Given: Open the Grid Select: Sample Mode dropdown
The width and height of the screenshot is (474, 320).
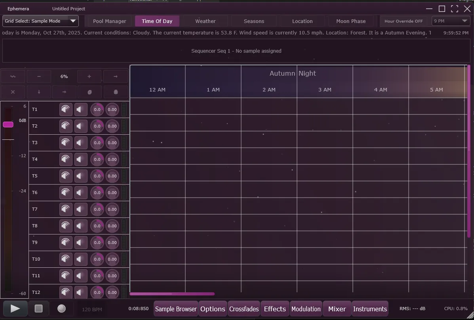Looking at the screenshot, I should [40, 21].
